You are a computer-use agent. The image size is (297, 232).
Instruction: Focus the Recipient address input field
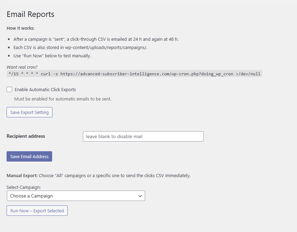click(x=143, y=136)
